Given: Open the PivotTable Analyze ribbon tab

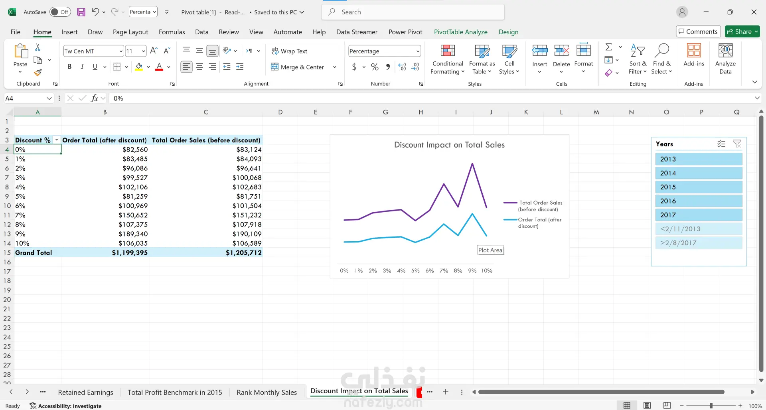Looking at the screenshot, I should (460, 32).
